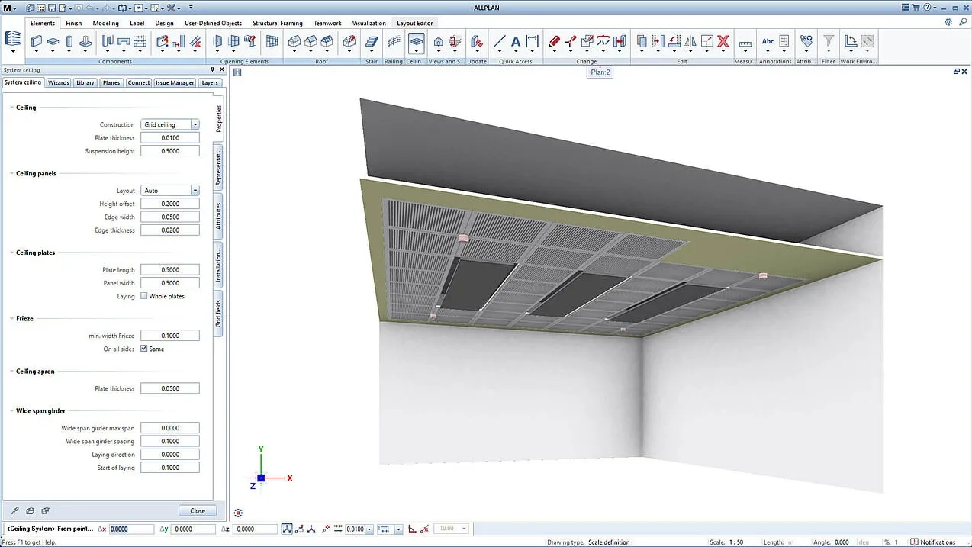Open the Layout Auto dropdown
The image size is (972, 547).
(x=194, y=190)
